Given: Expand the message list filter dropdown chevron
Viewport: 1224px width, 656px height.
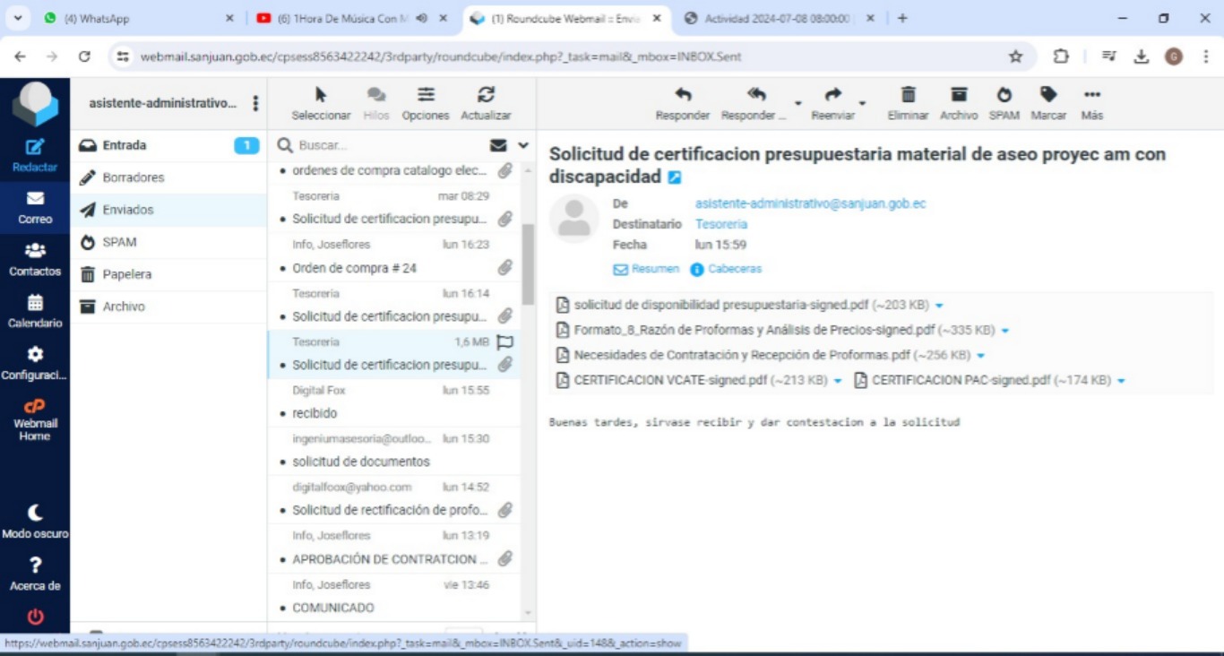Looking at the screenshot, I should point(523,145).
